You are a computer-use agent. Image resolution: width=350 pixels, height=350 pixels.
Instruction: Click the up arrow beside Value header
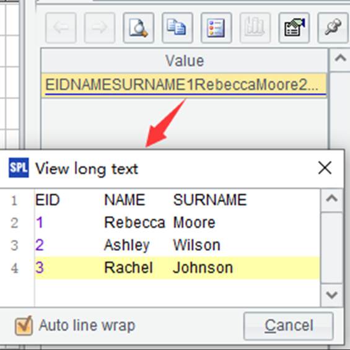click(x=340, y=58)
